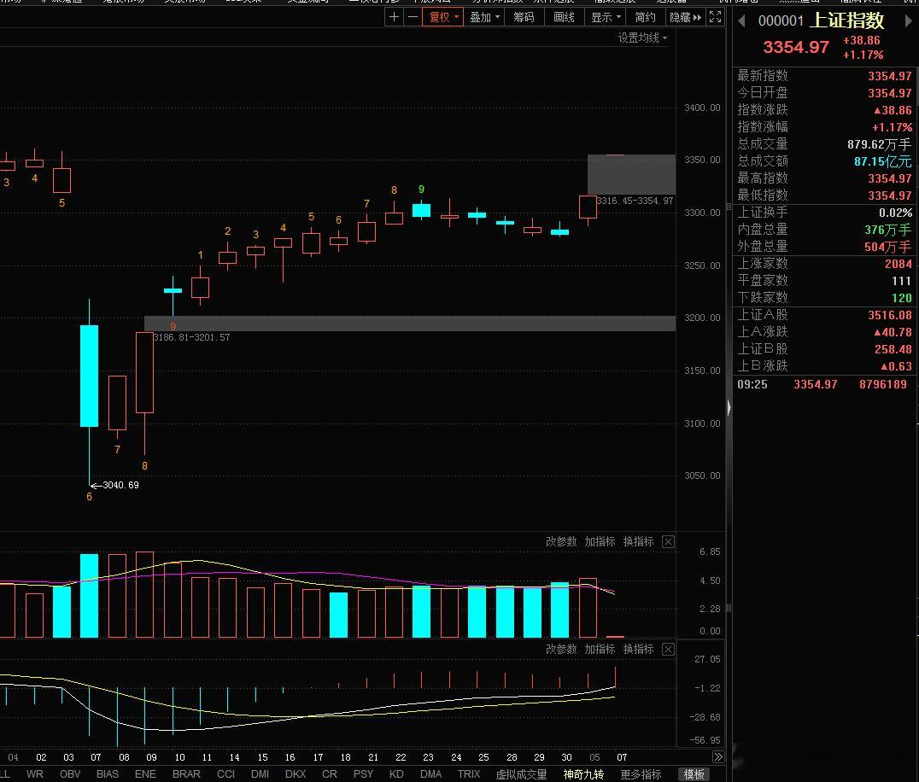Viewport: 919px width, 782px height.
Task: Open the 显示 display dropdown
Action: click(606, 17)
